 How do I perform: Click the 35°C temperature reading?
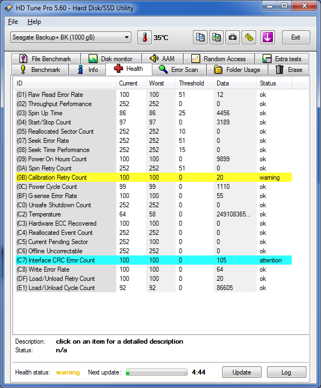point(161,38)
